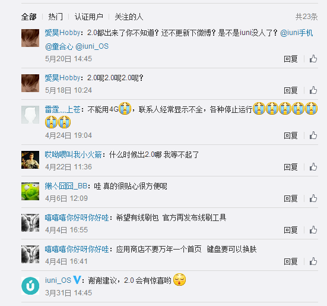Reply to 哎呦喂叫我小火箭's comment
The width and height of the screenshot is (327, 306).
coord(291,167)
